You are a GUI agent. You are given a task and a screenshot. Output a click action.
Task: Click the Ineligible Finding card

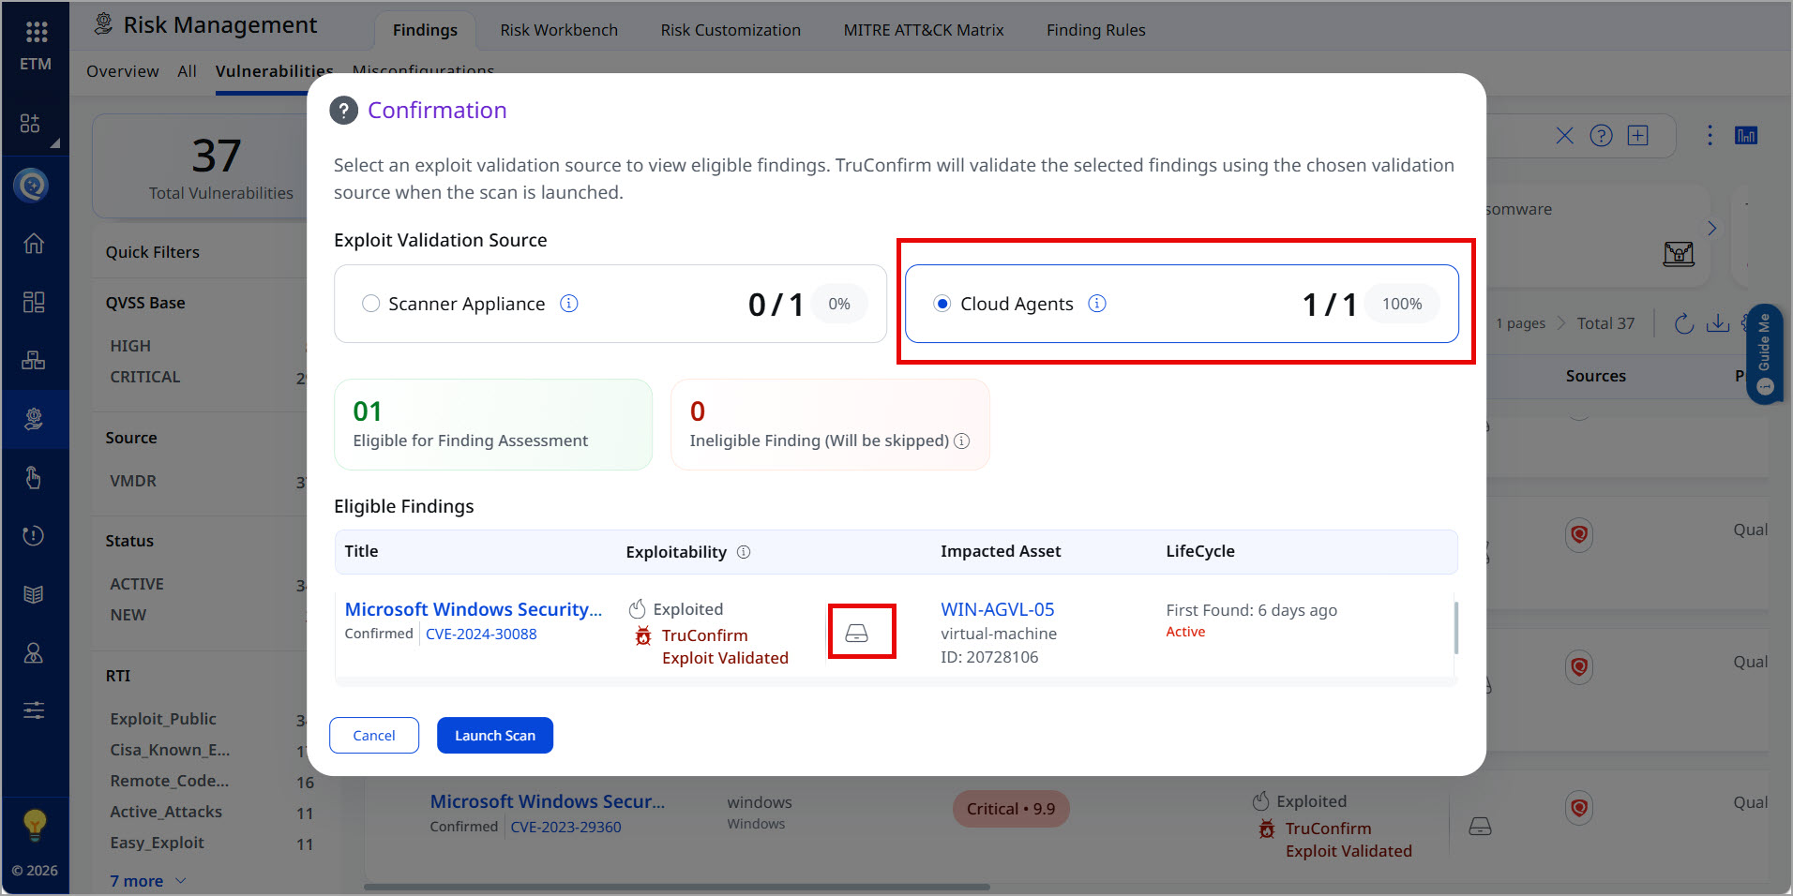[830, 425]
